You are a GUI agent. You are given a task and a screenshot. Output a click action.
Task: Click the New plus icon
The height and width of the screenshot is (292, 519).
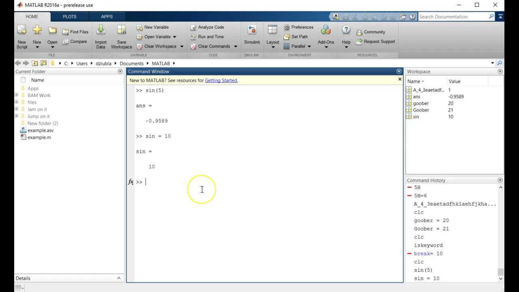[x=37, y=30]
